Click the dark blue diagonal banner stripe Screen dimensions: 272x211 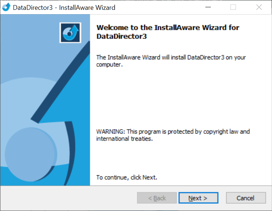click(x=61, y=81)
